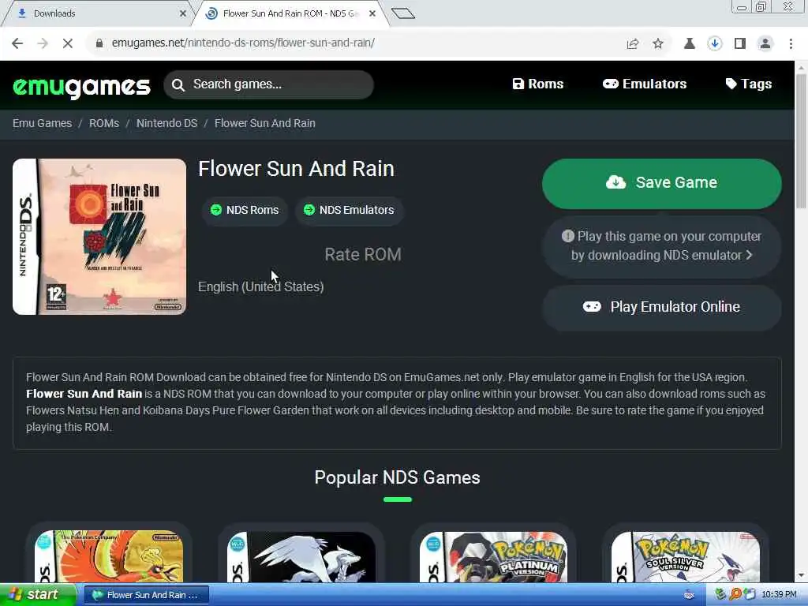Click the green system tray icon
The image size is (808, 606).
(720, 595)
